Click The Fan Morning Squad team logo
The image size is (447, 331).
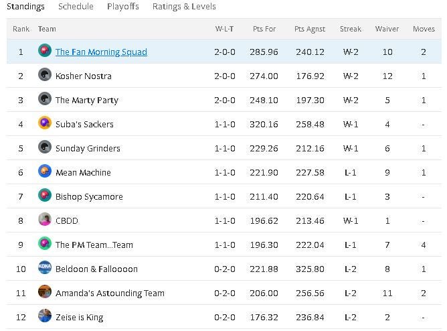click(45, 52)
